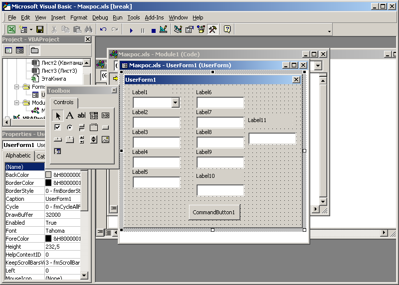The height and width of the screenshot is (285, 399).
Task: Select the ComboBox tool in Toolbox
Action: click(93, 116)
